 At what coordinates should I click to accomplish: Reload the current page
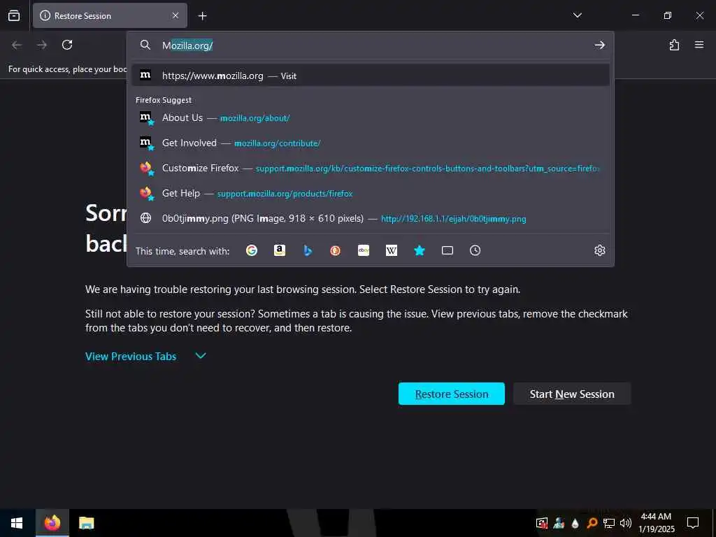tap(67, 45)
